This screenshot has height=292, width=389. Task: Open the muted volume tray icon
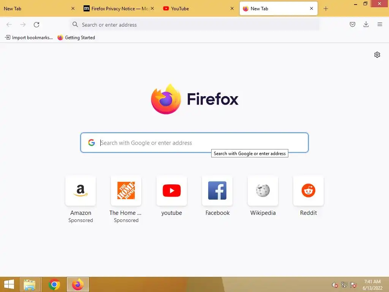tap(335, 285)
